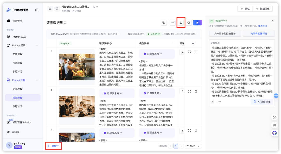Delete row 2 with trash icon
The width and height of the screenshot is (281, 154).
(x=196, y=91)
